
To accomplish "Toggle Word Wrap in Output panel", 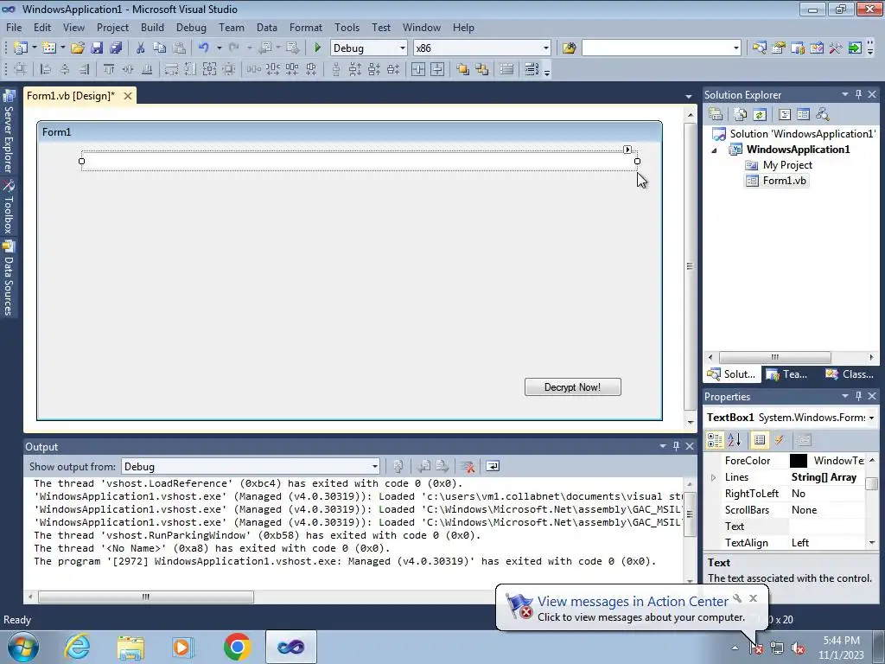I will click(x=493, y=466).
